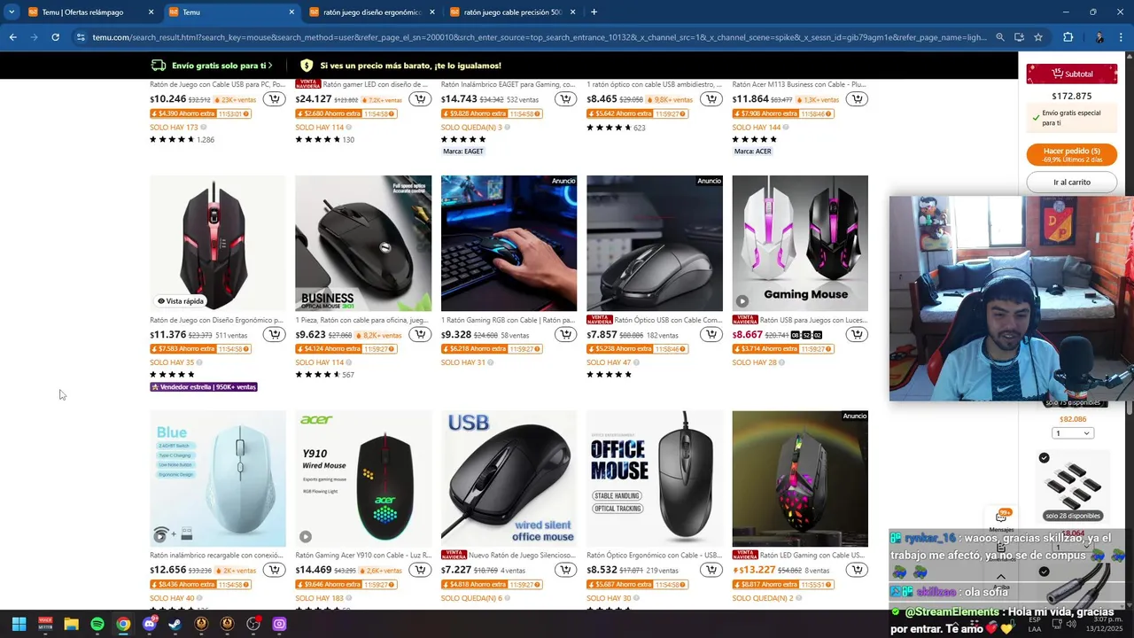Uncheck the audio splitter cable cart item
The height and width of the screenshot is (638, 1134).
pyautogui.click(x=1044, y=572)
